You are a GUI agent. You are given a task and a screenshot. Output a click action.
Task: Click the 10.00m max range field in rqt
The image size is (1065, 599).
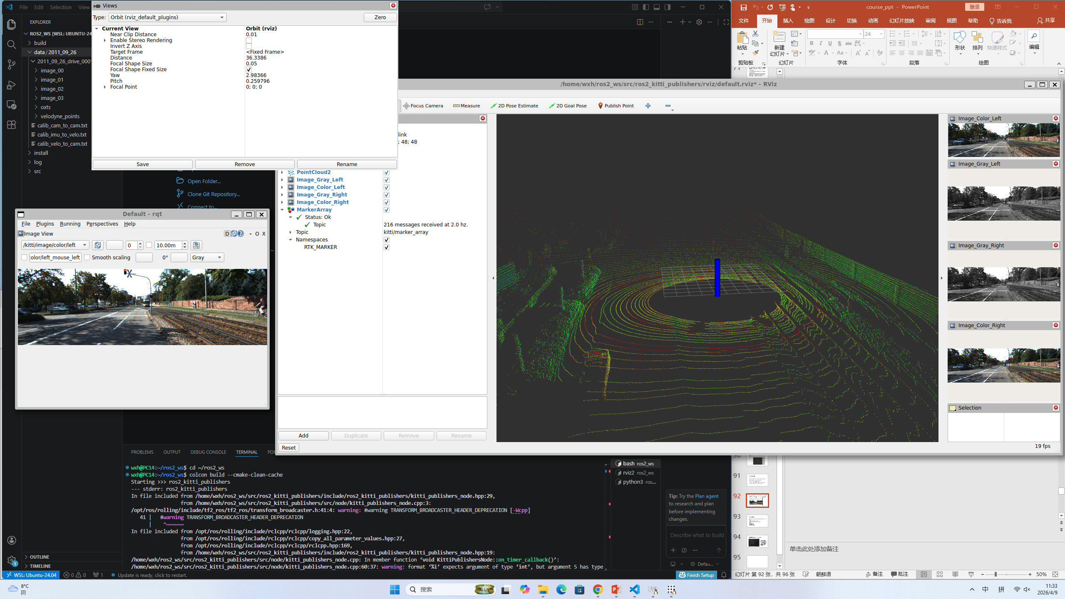tap(168, 245)
